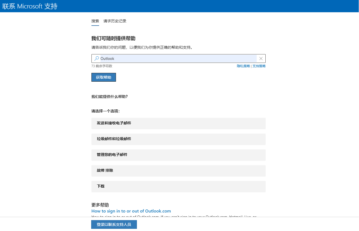Clear the Outlook search text with X
Image resolution: width=359 pixels, height=231 pixels.
click(x=261, y=58)
